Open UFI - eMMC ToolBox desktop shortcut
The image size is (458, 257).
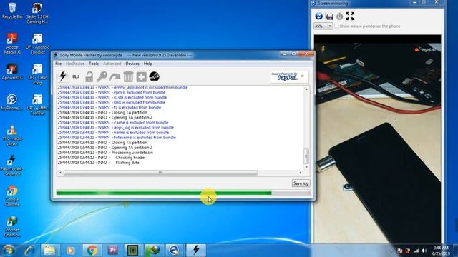point(37,104)
